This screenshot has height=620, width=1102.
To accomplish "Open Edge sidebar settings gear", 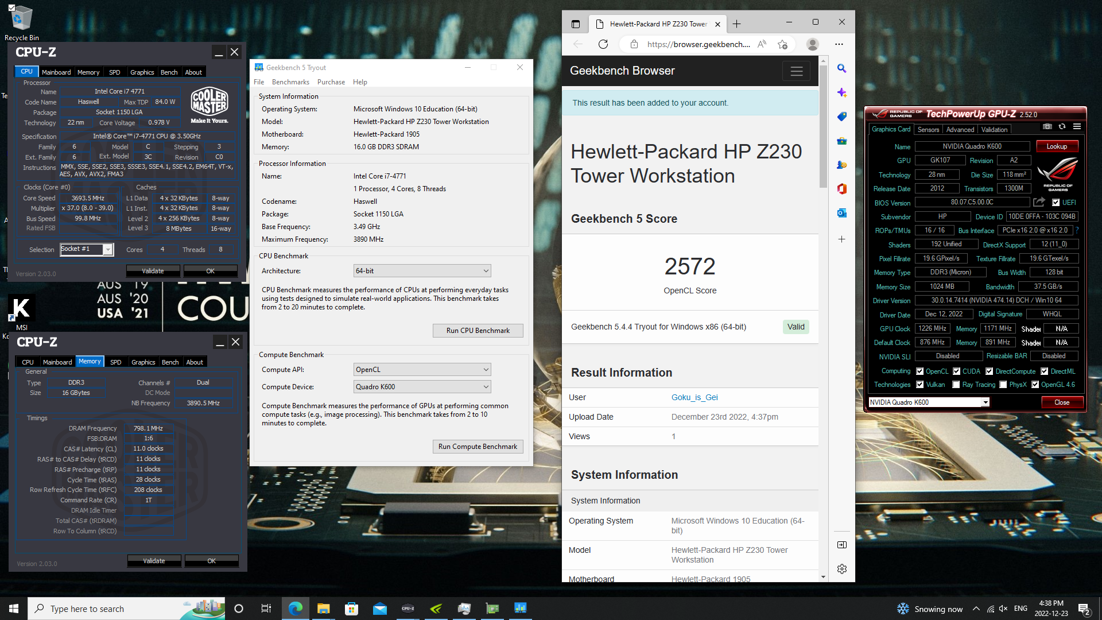I will tap(841, 569).
